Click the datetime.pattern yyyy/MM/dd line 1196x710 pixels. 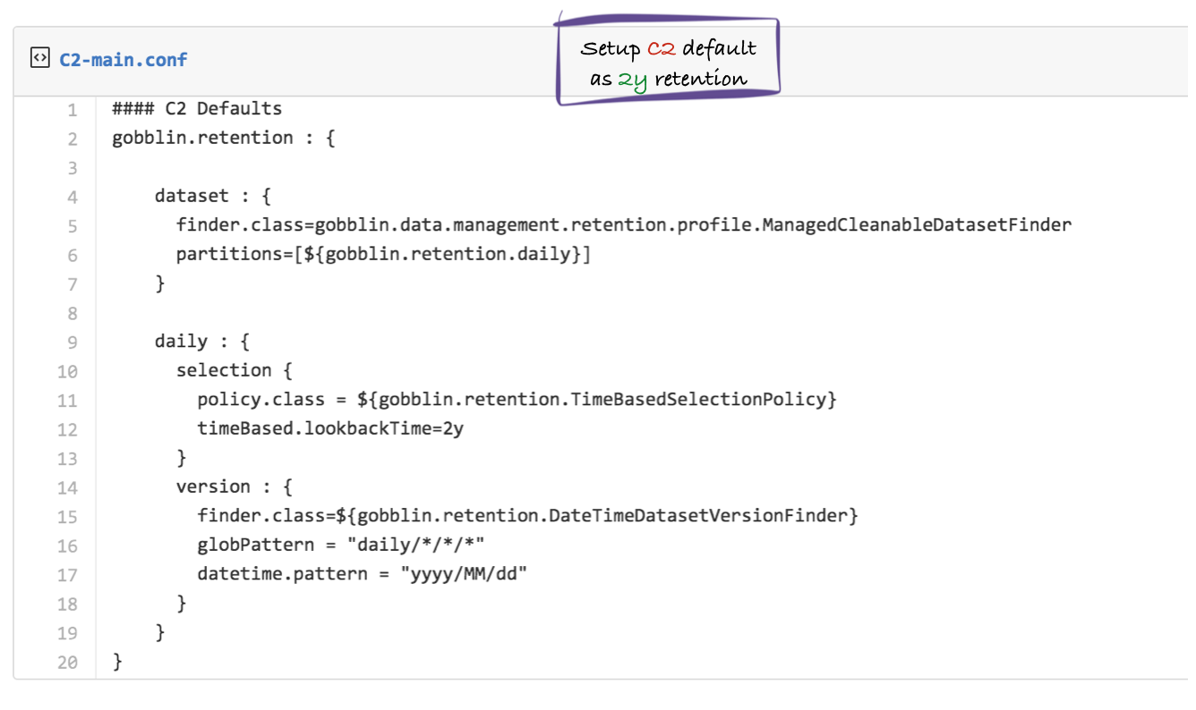coord(362,574)
